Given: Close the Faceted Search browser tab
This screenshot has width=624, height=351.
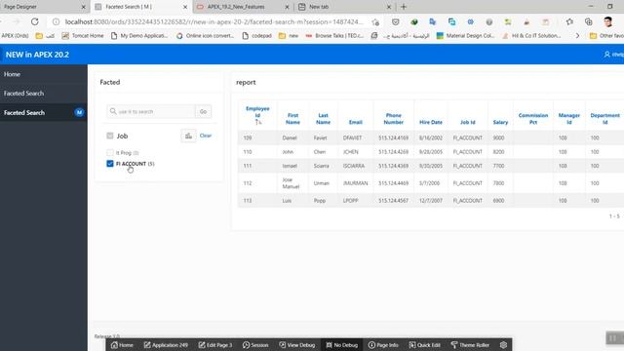Looking at the screenshot, I should (185, 7).
